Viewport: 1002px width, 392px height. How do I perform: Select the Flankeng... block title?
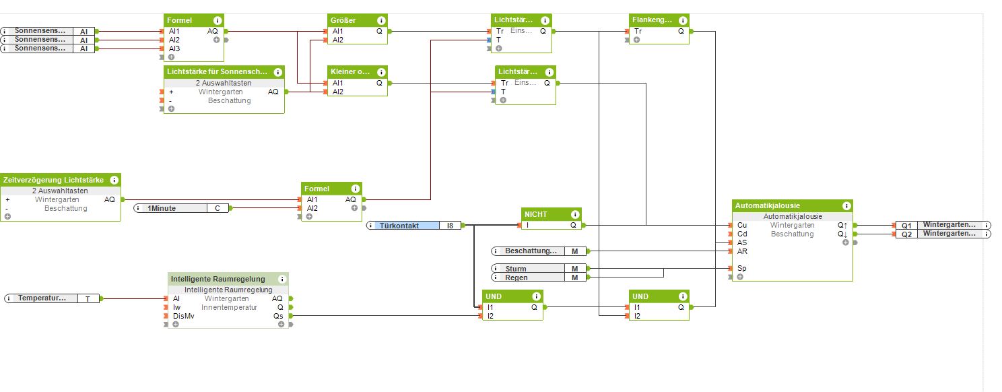653,21
